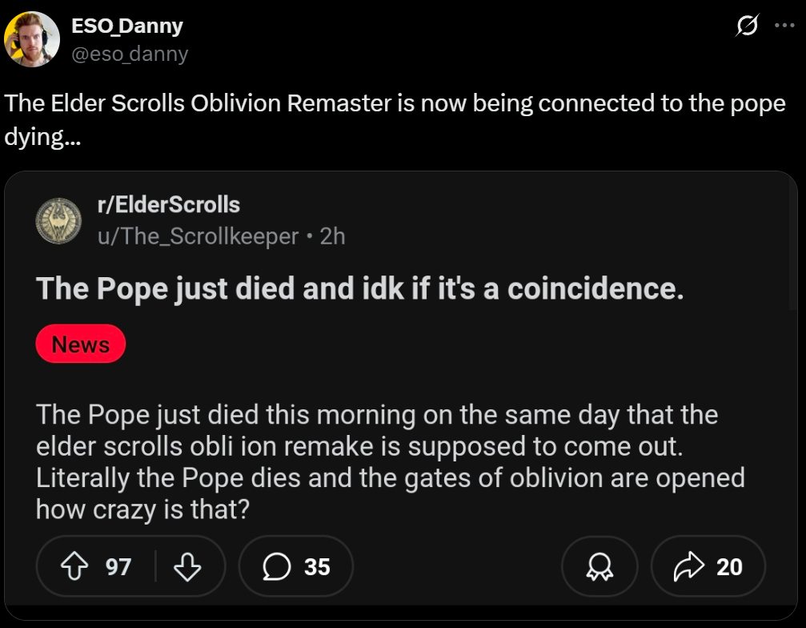The image size is (806, 628).
Task: Open the u/The_Scrollkeeper user profile
Action: pos(198,237)
